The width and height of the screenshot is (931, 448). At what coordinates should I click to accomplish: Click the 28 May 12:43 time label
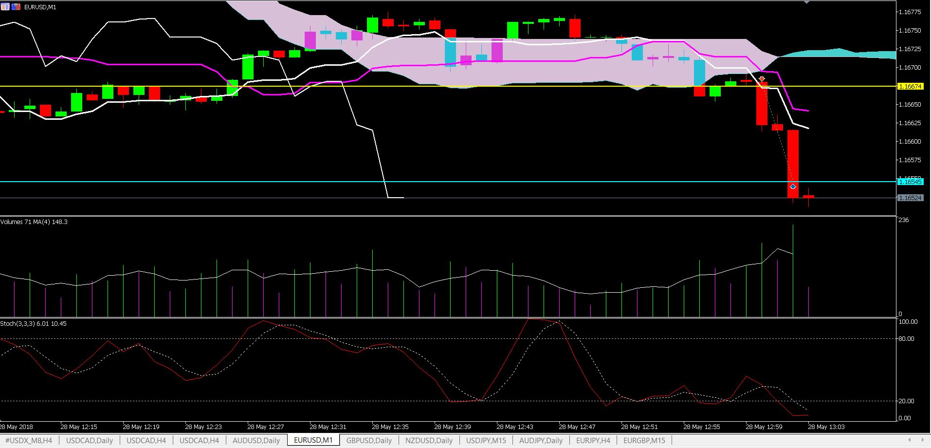pos(515,427)
